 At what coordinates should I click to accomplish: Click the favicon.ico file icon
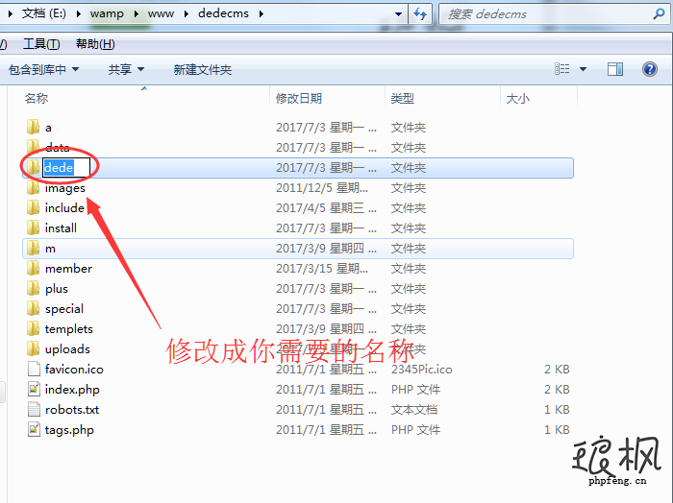coord(34,369)
